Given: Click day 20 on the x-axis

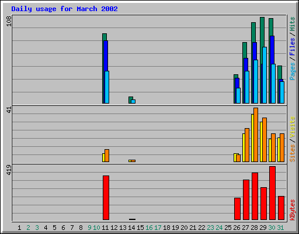Looking at the screenshot, I should tap(184, 228).
